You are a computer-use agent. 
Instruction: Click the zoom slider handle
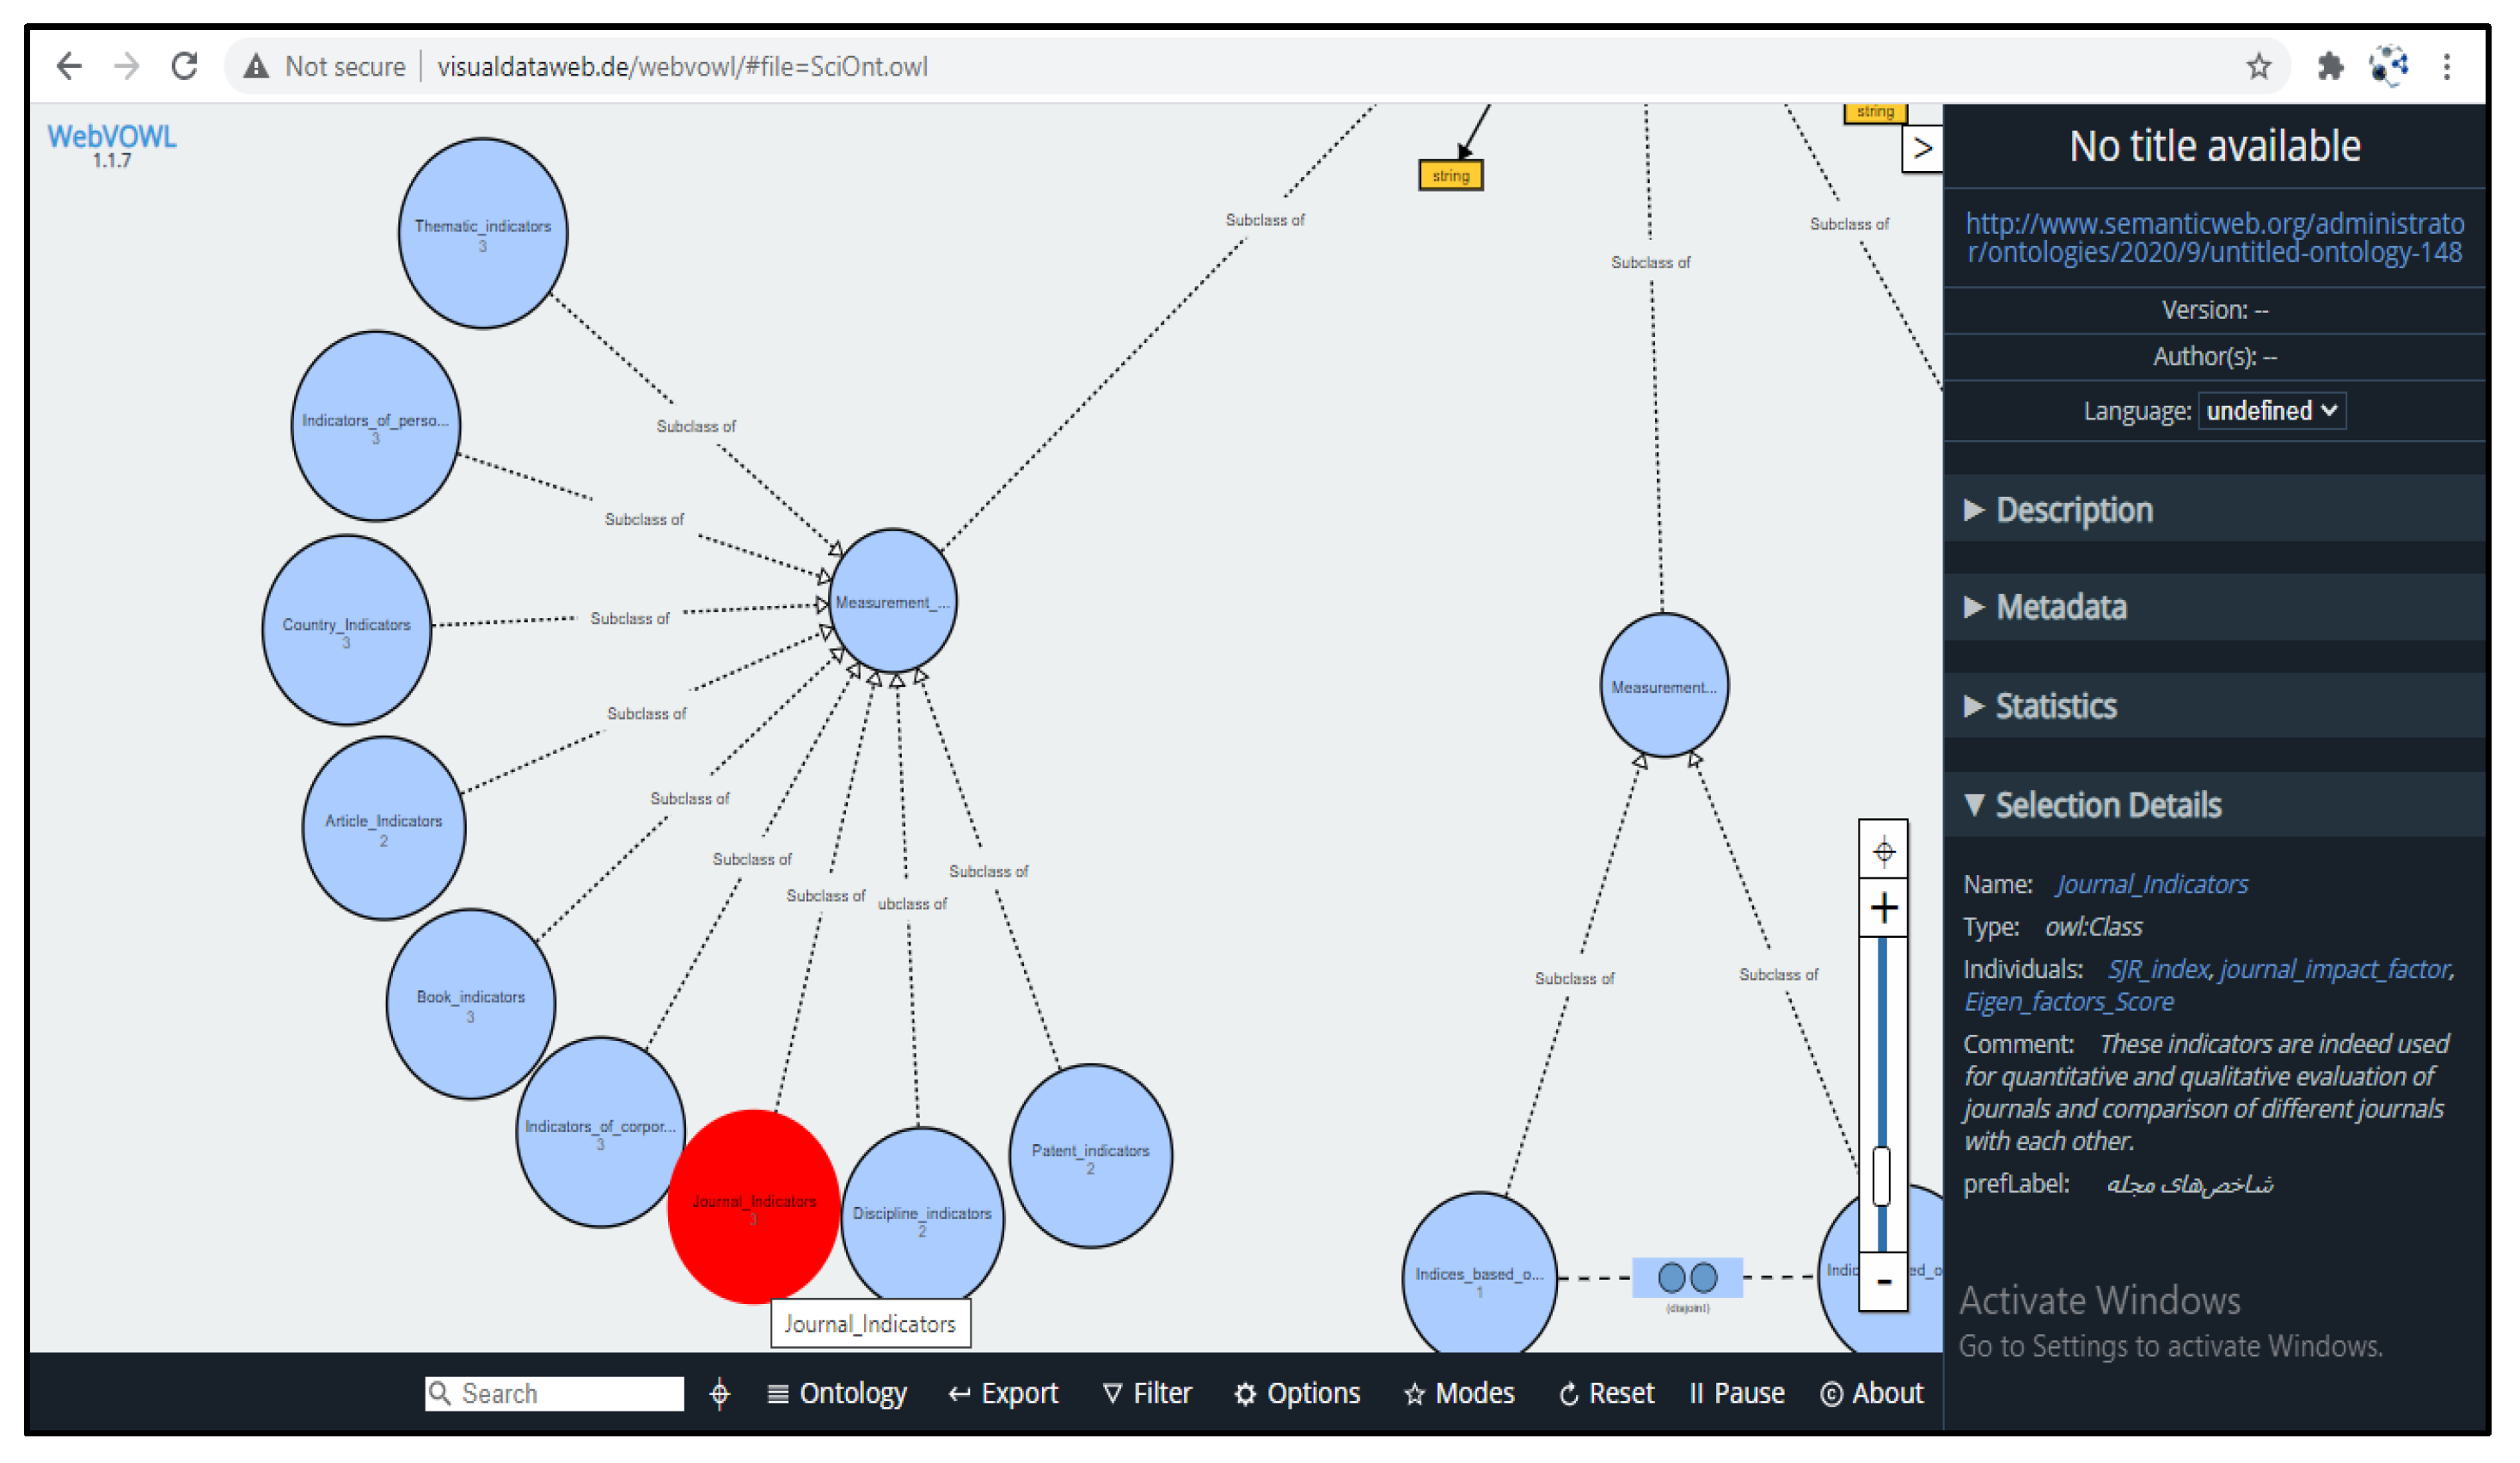pyautogui.click(x=1880, y=1176)
